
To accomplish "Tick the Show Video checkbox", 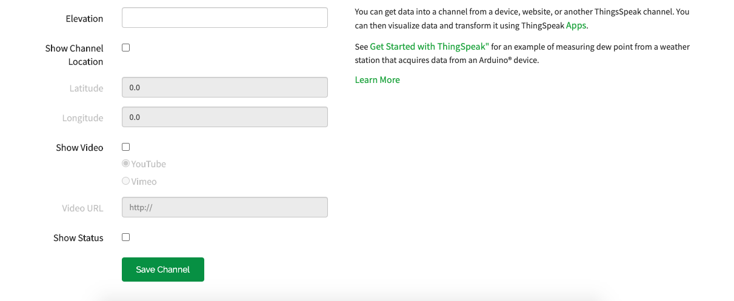I will (x=126, y=147).
